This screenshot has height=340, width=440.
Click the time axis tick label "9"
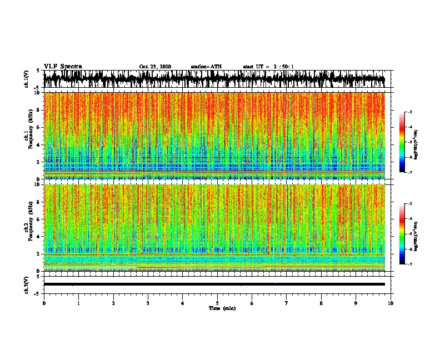(x=356, y=303)
